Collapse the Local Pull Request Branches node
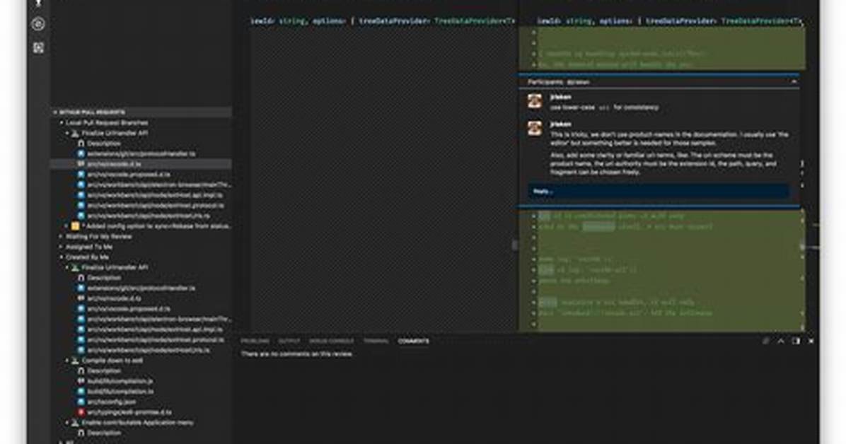The height and width of the screenshot is (444, 846). (x=62, y=123)
